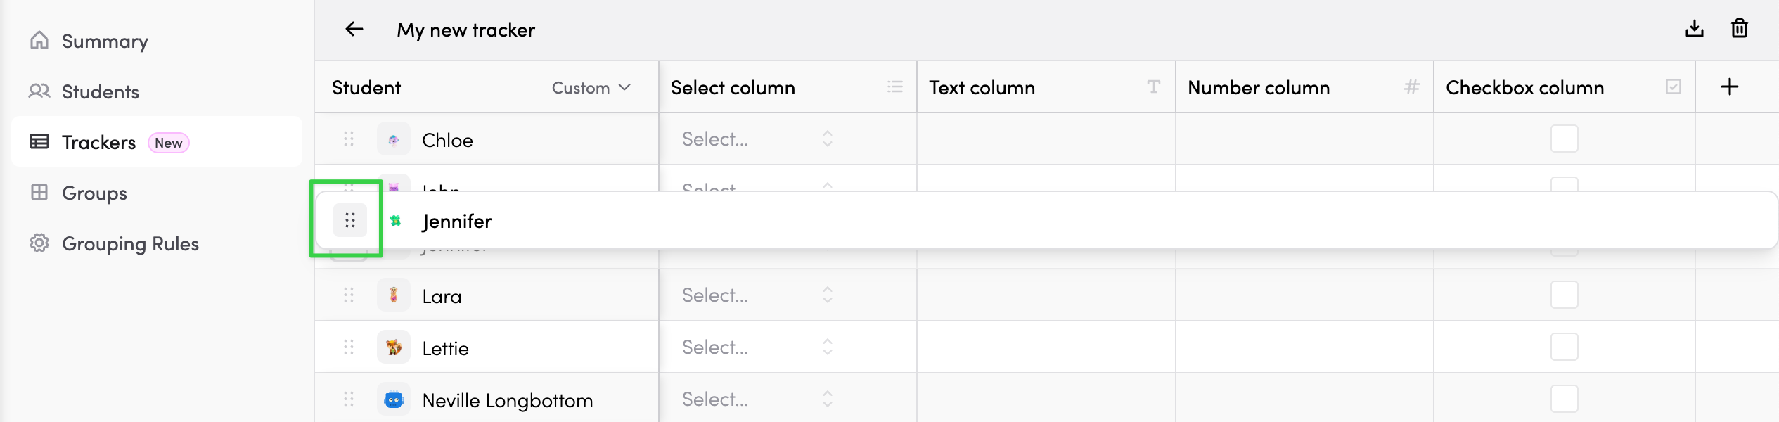Open Chloe's Select dropdown
This screenshot has height=422, width=1779.
[757, 139]
